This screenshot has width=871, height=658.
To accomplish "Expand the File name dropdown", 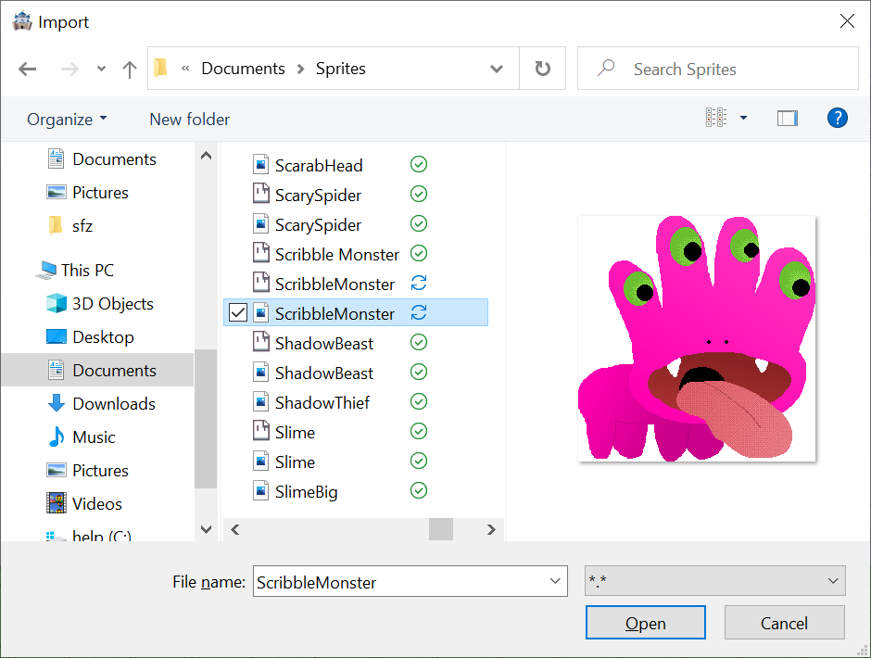I will tap(555, 581).
